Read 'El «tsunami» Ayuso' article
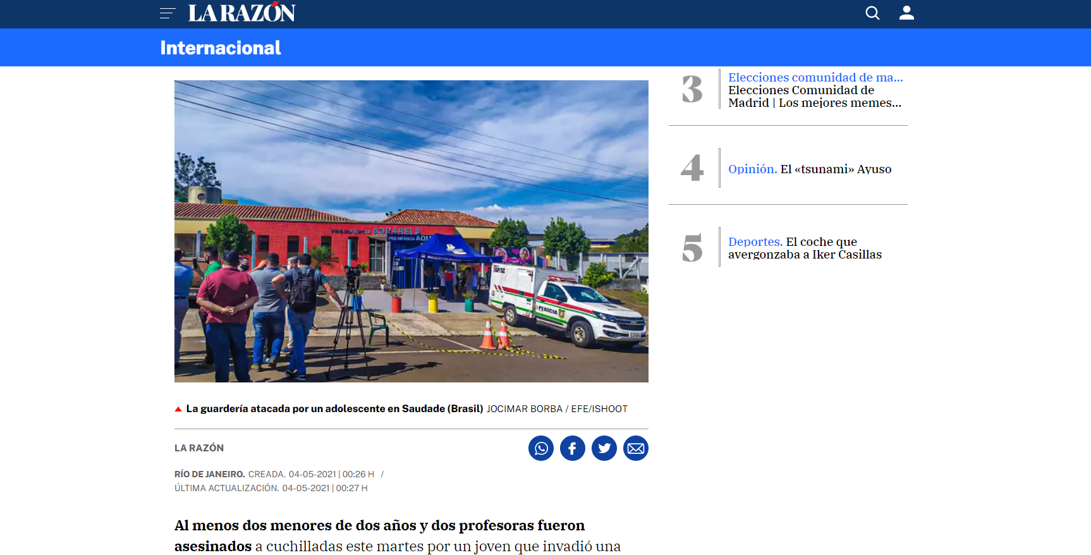1091x555 pixels. tap(836, 169)
